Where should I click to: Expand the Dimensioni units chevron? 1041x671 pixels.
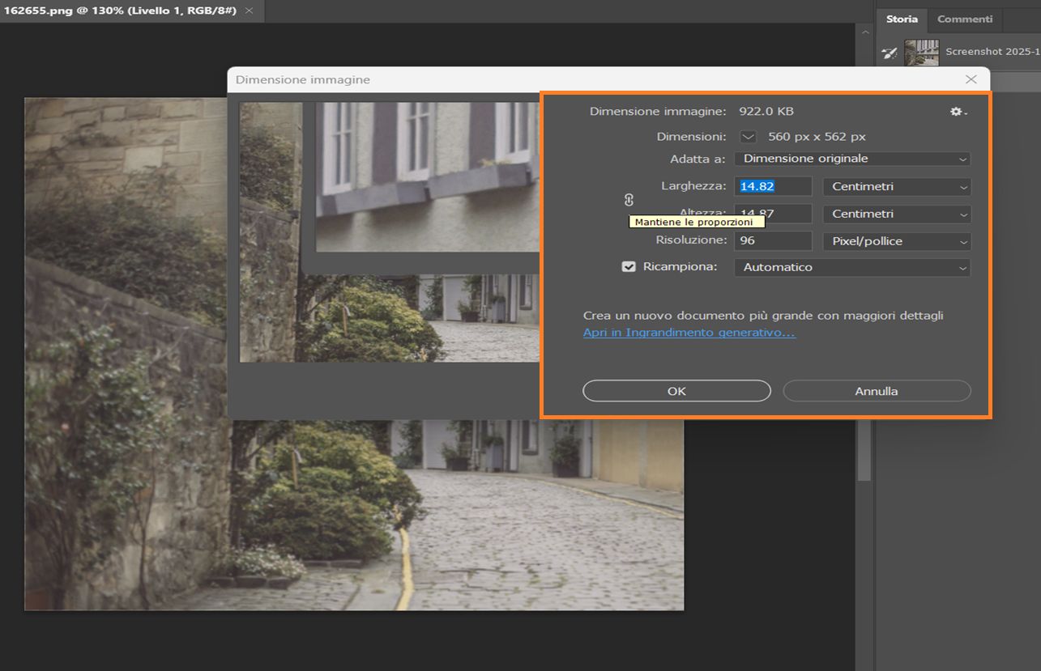[748, 137]
